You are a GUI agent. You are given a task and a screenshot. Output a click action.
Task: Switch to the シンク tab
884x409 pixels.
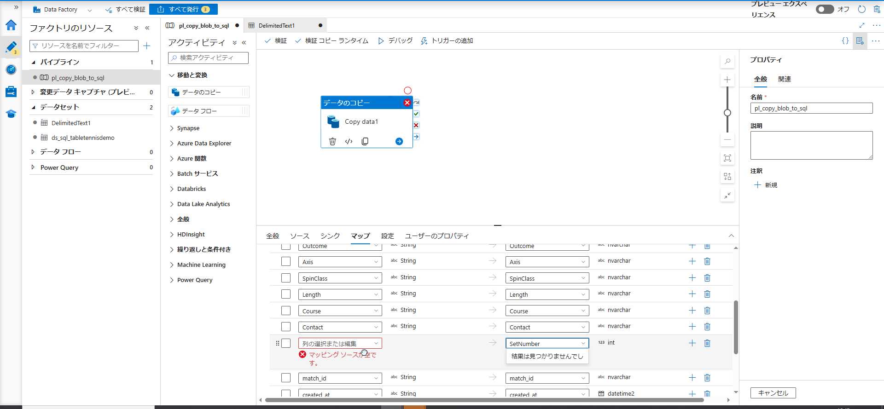(330, 236)
